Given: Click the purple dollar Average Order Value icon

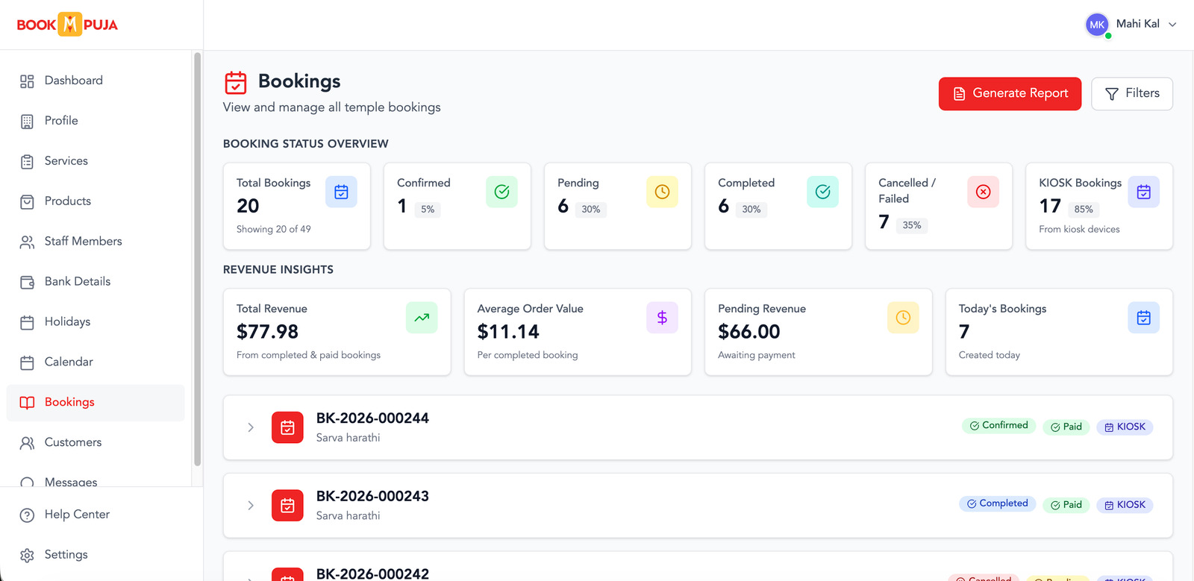Looking at the screenshot, I should click(x=662, y=318).
